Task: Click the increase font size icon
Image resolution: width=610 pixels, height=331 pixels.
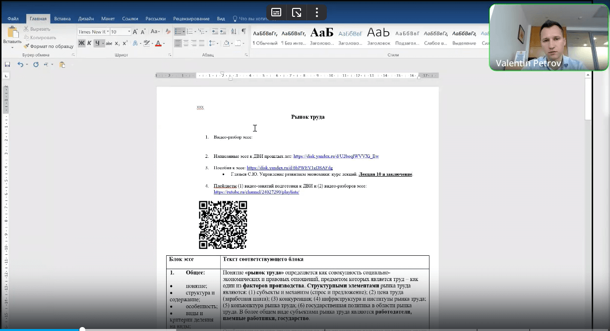Action: click(x=135, y=32)
